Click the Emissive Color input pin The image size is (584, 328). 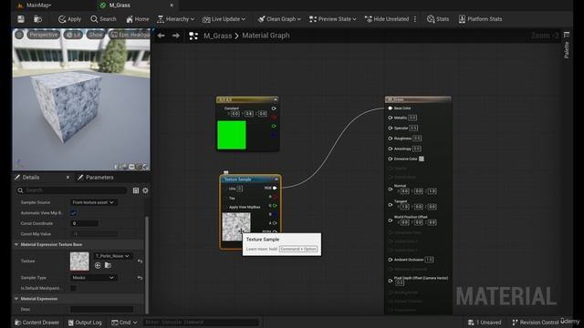click(391, 159)
